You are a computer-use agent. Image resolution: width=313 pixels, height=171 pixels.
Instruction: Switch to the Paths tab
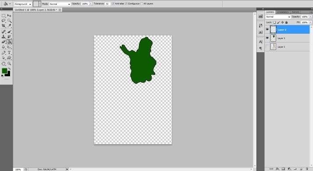(x=295, y=12)
